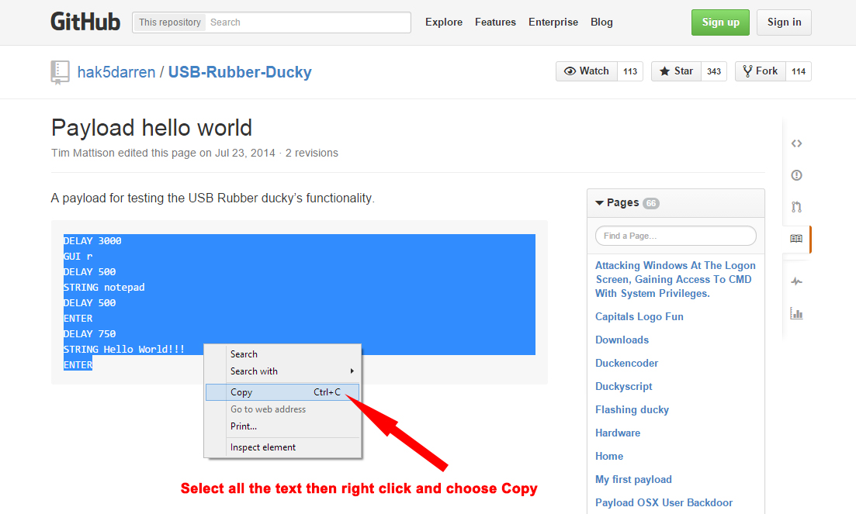This screenshot has height=514, width=856.
Task: Choose Inspect element in context menu
Action: tap(282, 447)
